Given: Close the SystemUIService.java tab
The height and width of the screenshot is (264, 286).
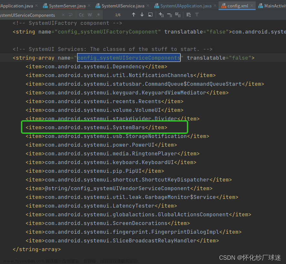Looking at the screenshot, I should pyautogui.click(x=148, y=6).
